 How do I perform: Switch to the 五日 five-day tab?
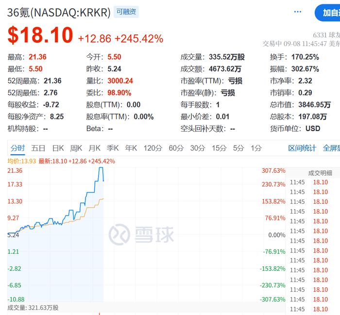[38, 148]
